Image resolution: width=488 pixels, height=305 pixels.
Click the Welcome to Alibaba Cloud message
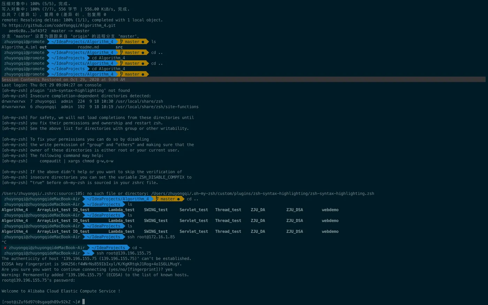click(61, 291)
